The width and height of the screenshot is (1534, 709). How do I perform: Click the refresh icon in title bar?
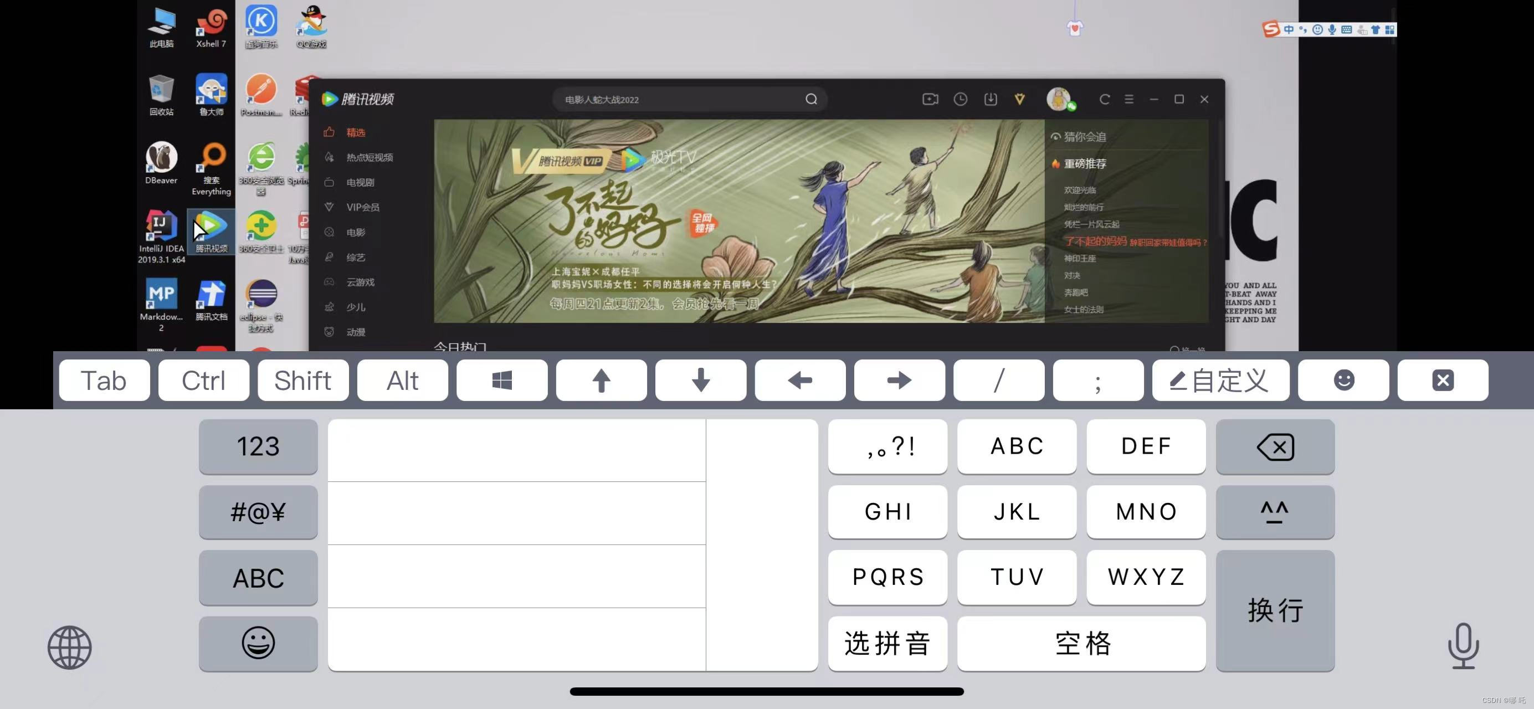click(x=1104, y=99)
